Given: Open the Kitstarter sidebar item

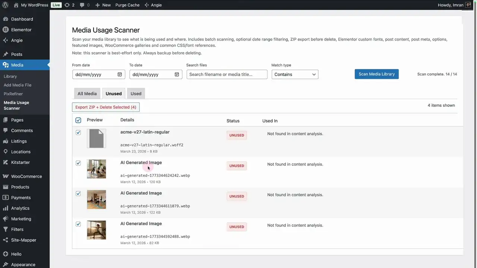Looking at the screenshot, I should click(x=20, y=163).
